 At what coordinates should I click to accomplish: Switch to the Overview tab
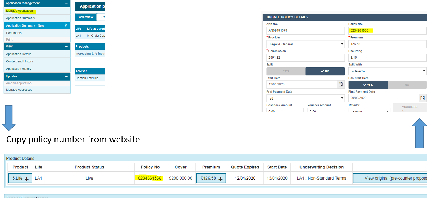[86, 17]
